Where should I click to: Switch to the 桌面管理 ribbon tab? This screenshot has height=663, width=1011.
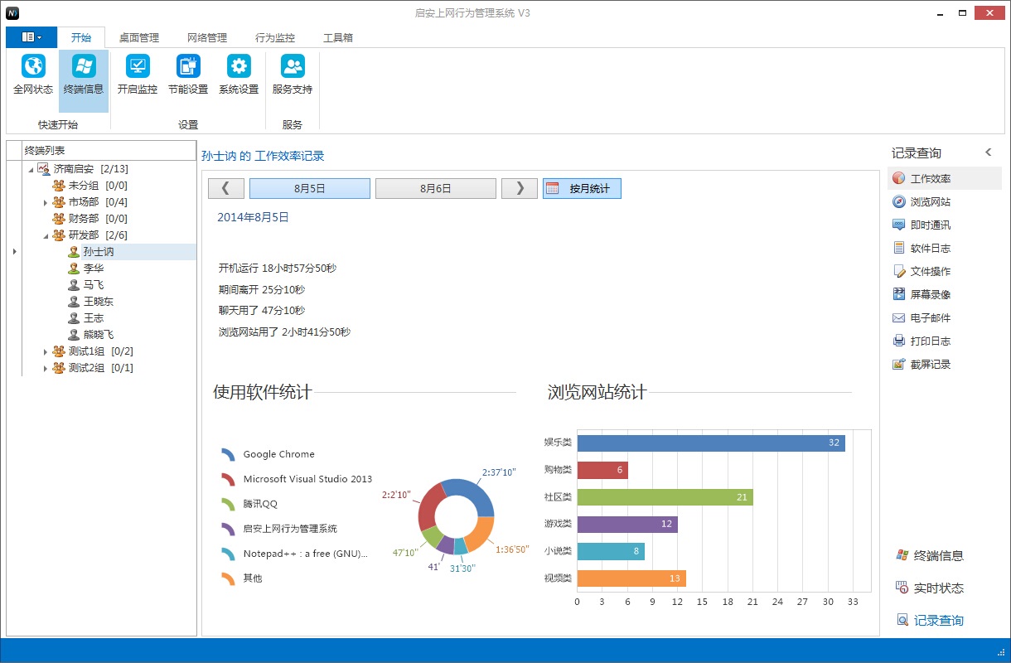[x=138, y=37]
